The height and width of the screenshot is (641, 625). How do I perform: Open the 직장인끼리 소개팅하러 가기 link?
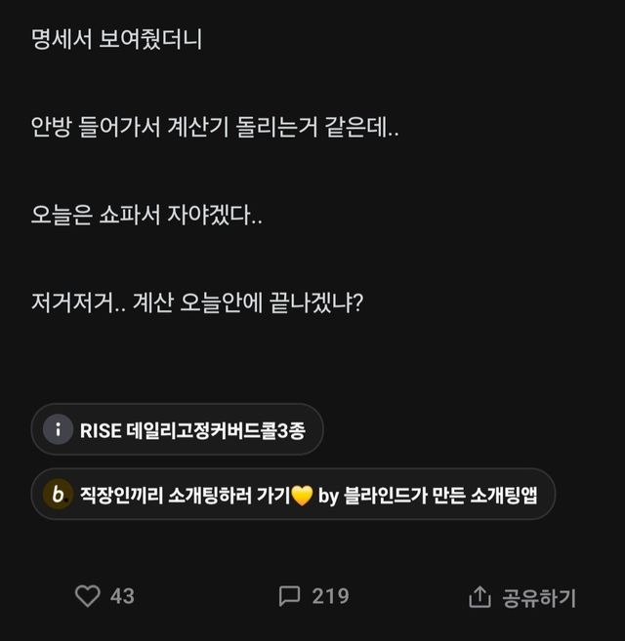pyautogui.click(x=187, y=496)
